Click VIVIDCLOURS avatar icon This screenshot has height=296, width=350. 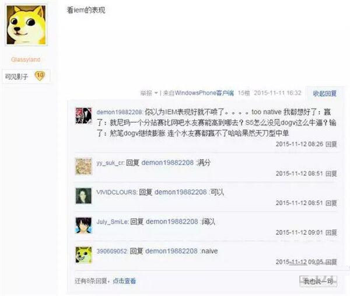83,196
